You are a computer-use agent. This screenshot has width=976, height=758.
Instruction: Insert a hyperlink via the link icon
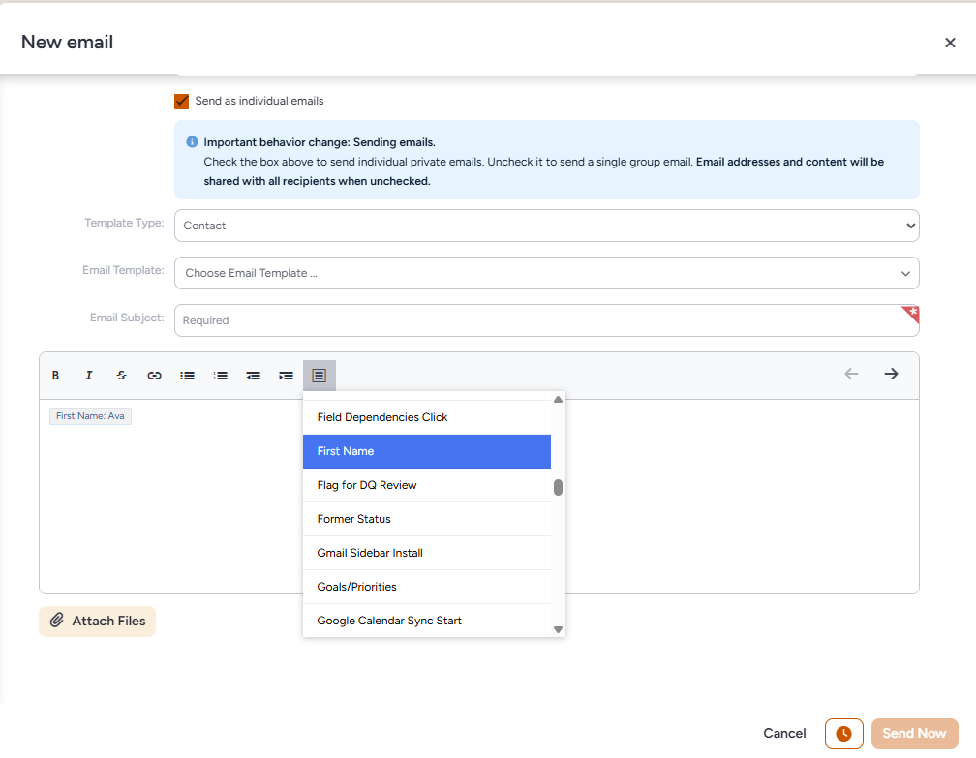[x=154, y=376]
